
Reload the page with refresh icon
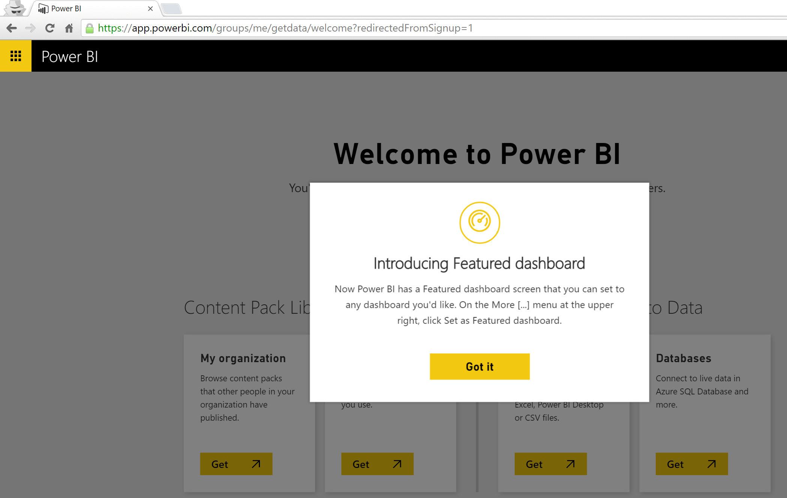click(x=50, y=28)
